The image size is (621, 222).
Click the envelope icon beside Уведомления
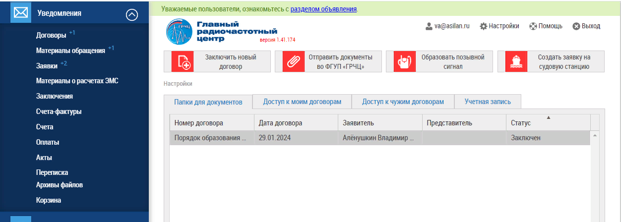(x=21, y=13)
